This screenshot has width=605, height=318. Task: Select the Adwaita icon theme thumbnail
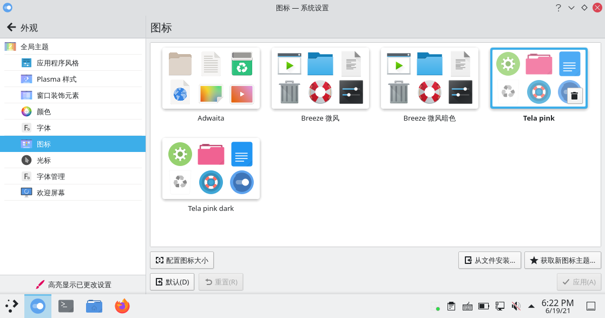click(211, 78)
